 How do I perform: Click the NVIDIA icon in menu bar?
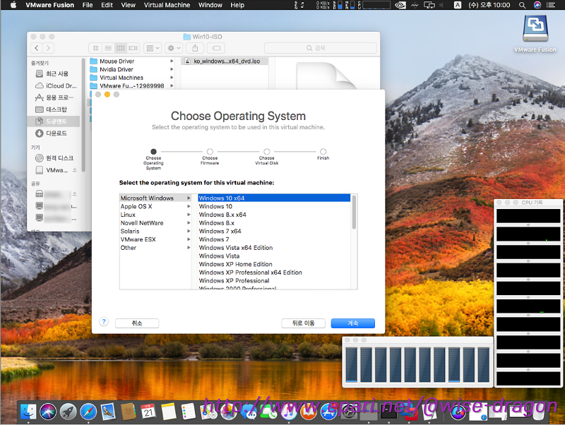click(400, 5)
